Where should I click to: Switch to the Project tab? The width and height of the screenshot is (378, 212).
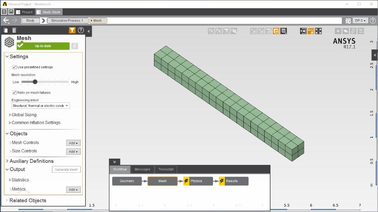point(24,12)
